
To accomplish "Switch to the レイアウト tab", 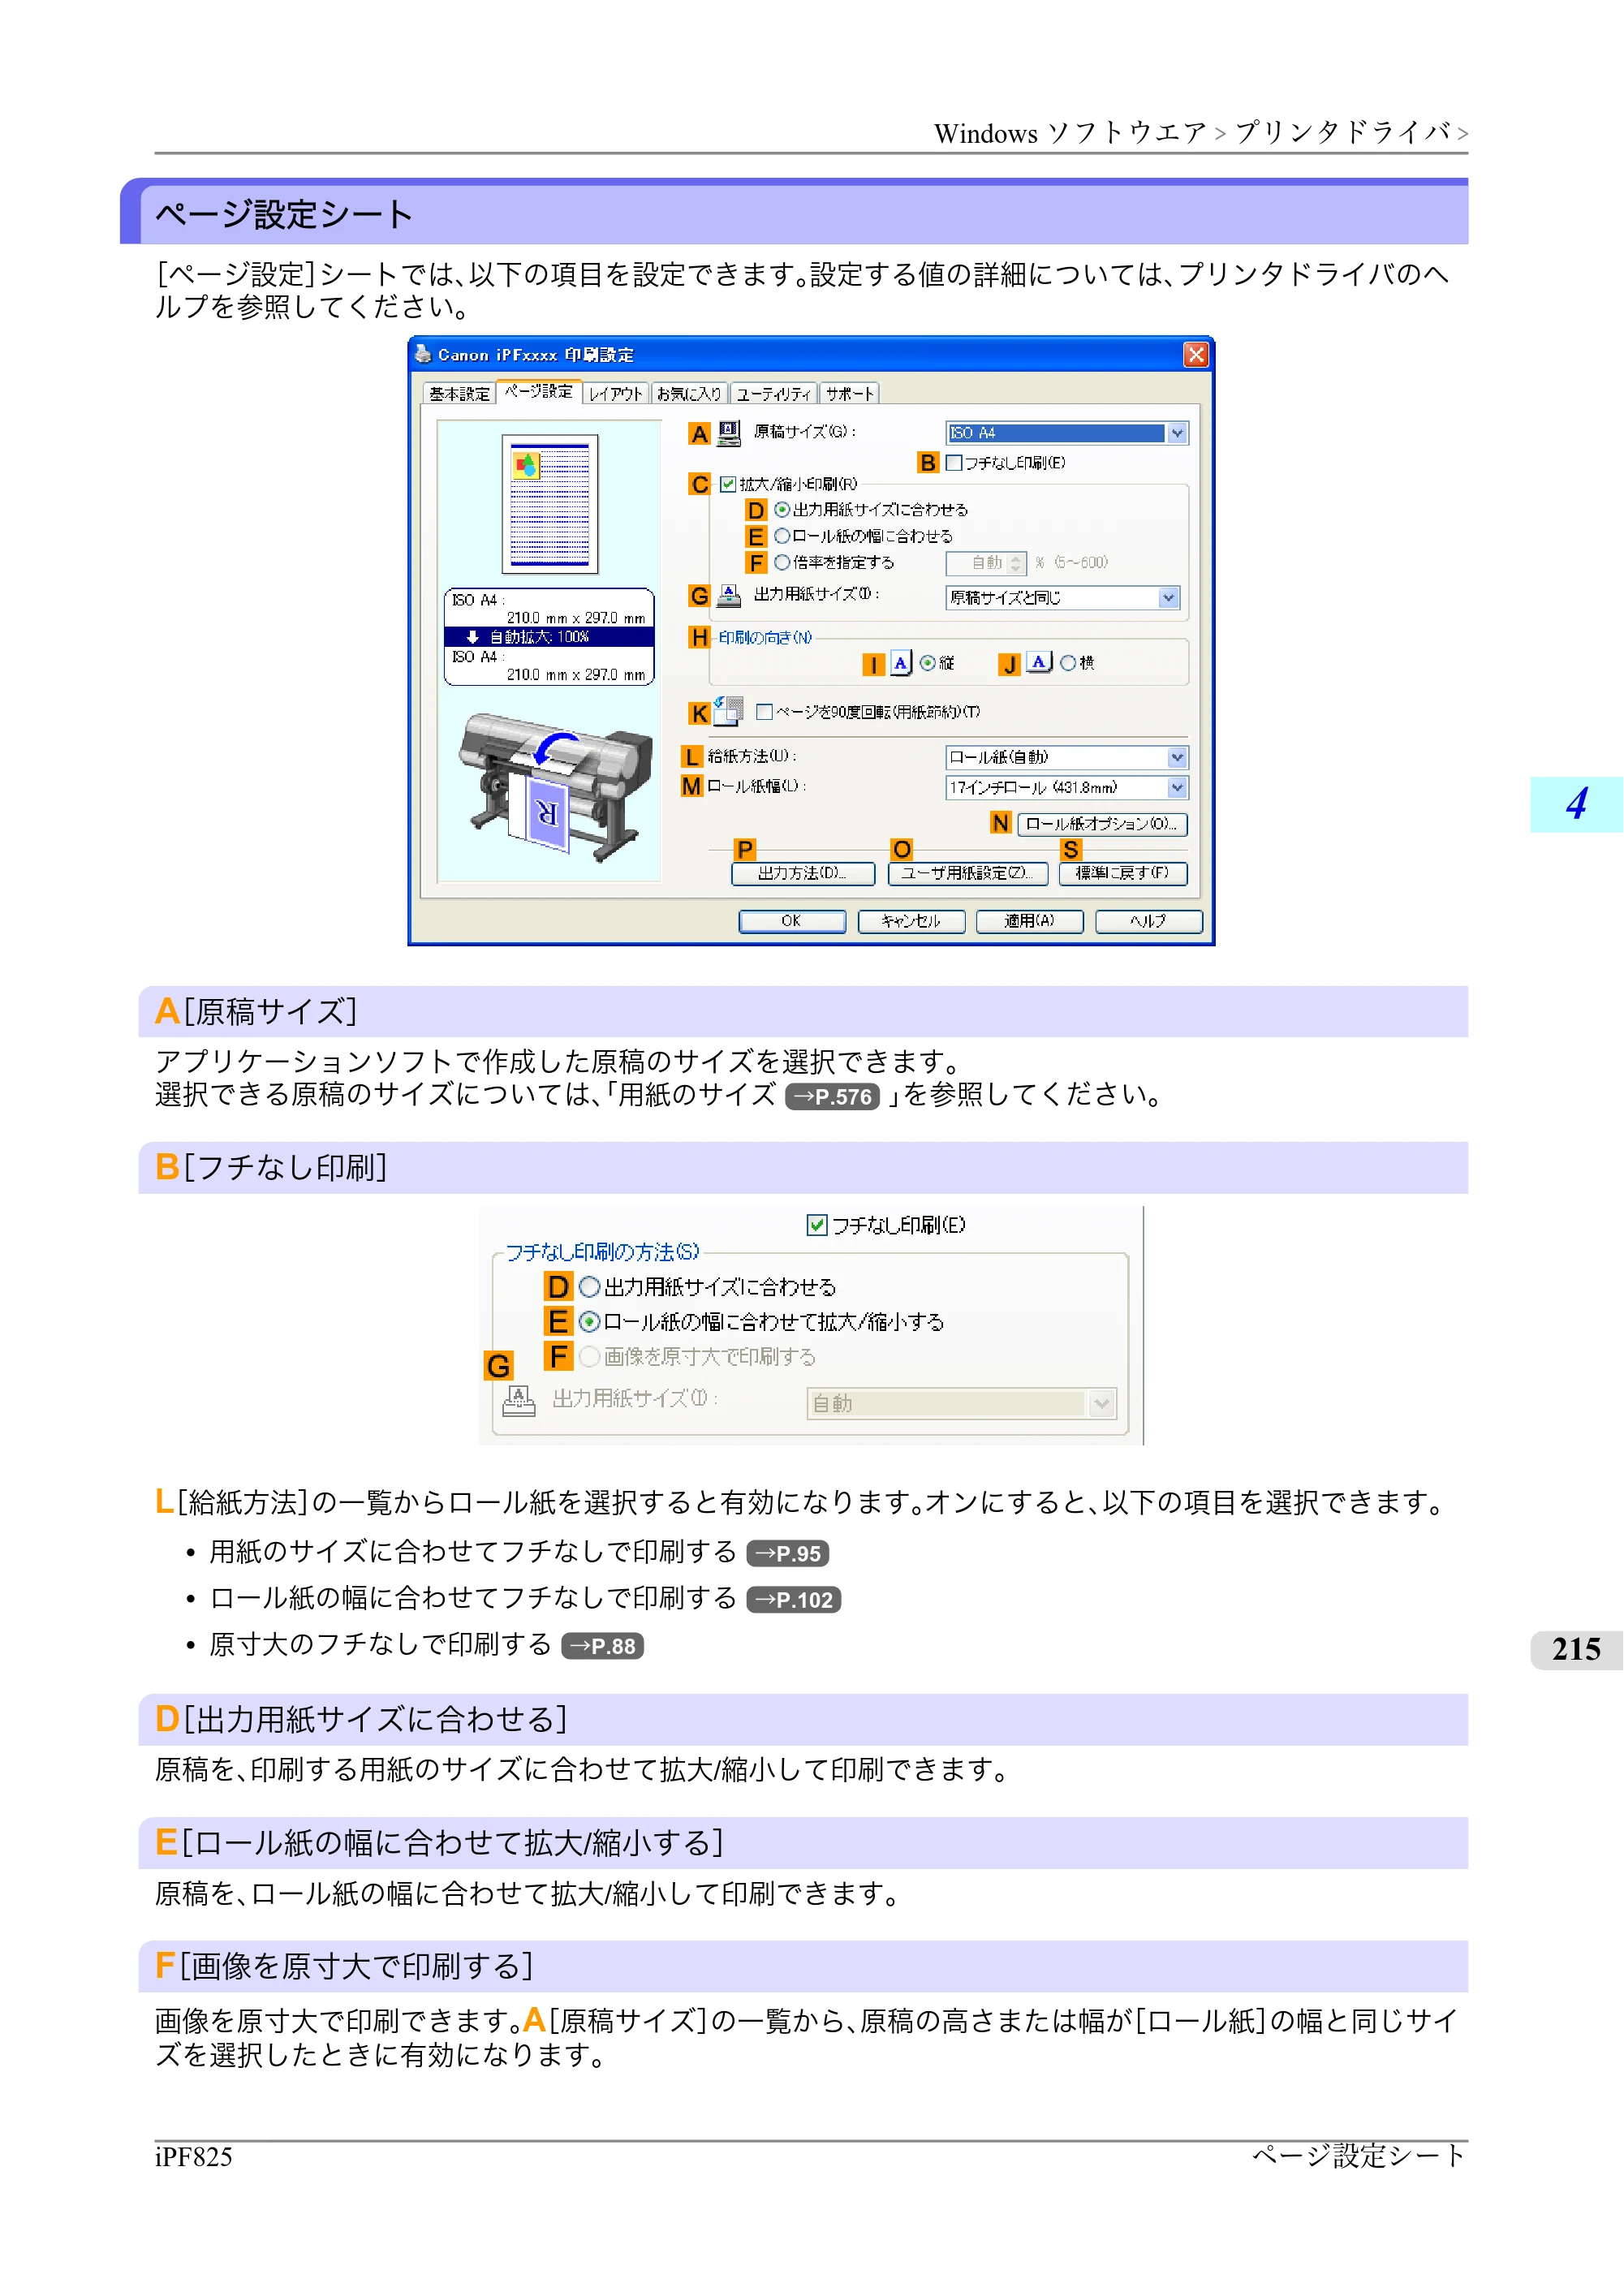I will [615, 394].
